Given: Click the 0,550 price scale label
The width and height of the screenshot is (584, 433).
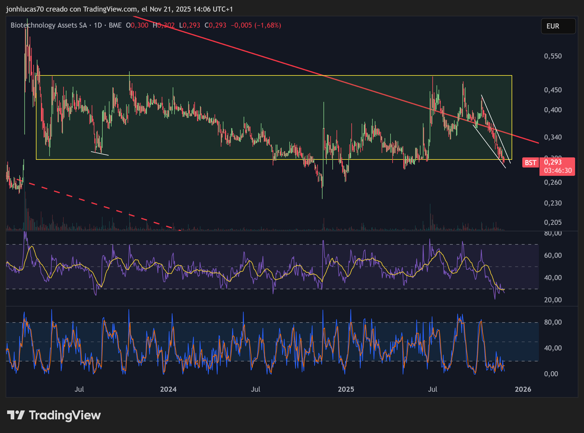Looking at the screenshot, I should pyautogui.click(x=553, y=56).
